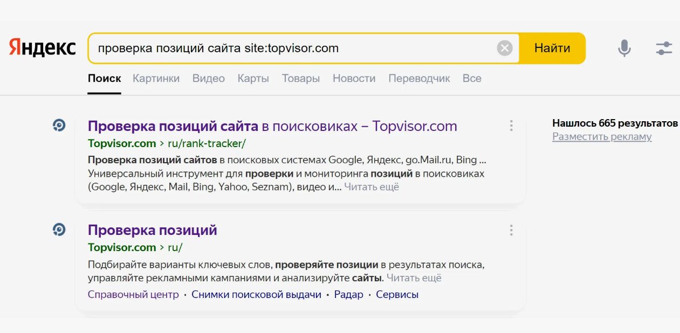The image size is (680, 333).
Task: Click Topvisor favicon beside rank-tracker result
Action: pos(59,126)
